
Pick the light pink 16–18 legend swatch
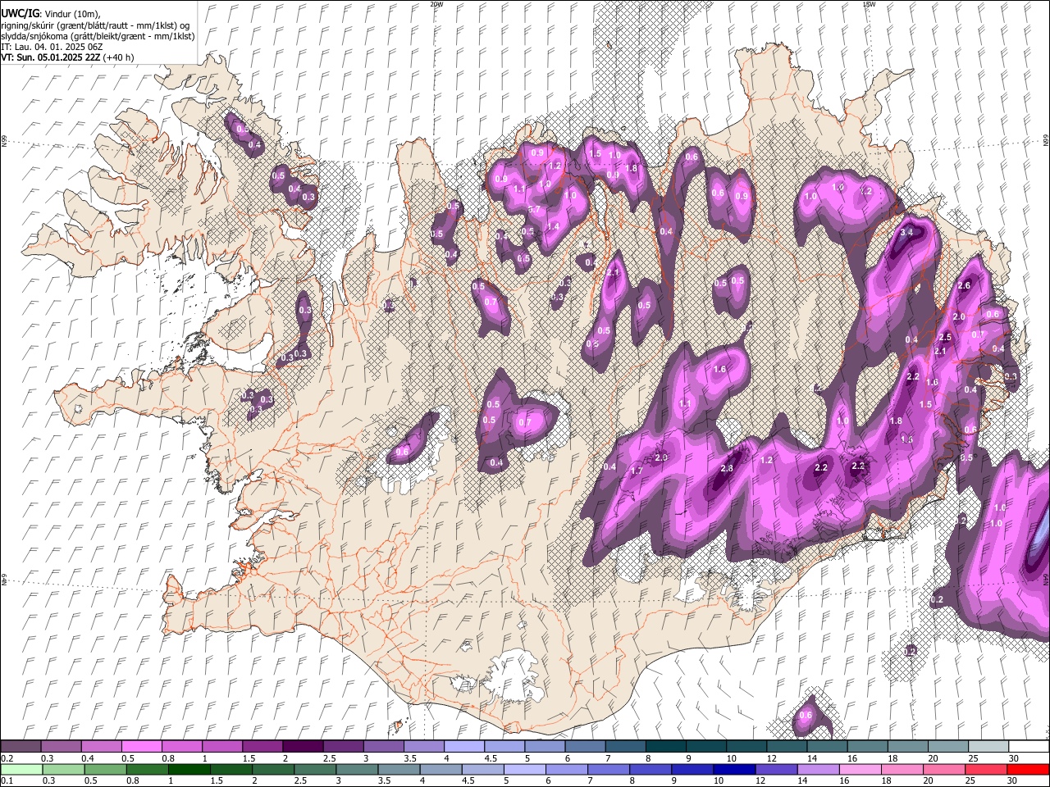tap(861, 769)
